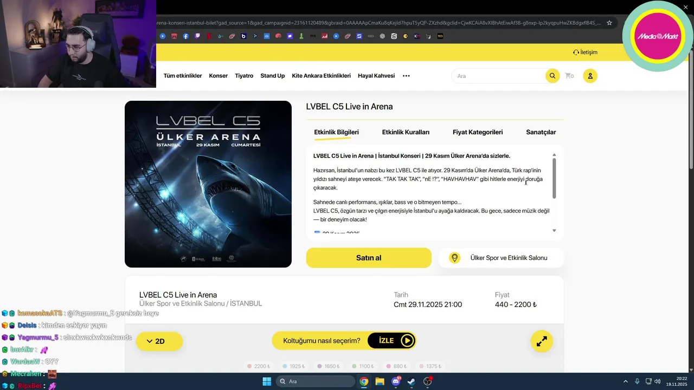Click the description scrollbar thumb
The width and height of the screenshot is (694, 390).
click(554, 178)
